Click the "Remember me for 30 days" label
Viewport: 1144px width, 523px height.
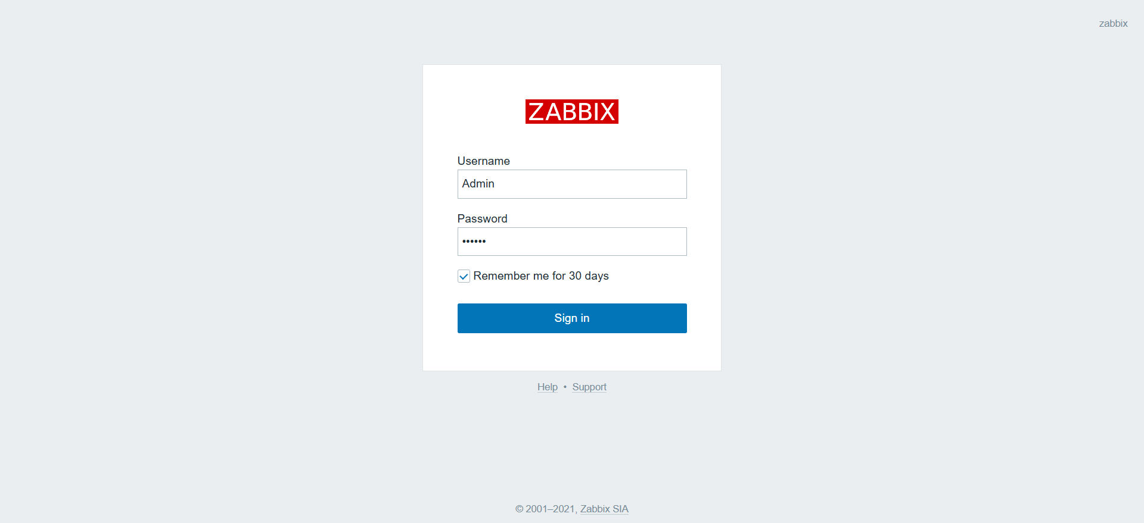click(540, 276)
